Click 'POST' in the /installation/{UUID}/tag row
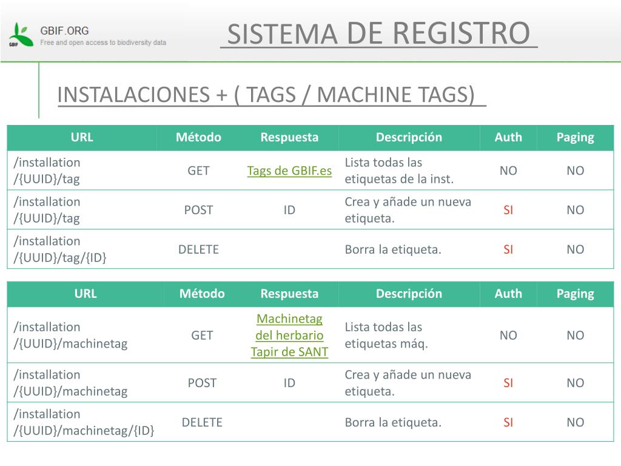621x466 pixels. coord(198,209)
